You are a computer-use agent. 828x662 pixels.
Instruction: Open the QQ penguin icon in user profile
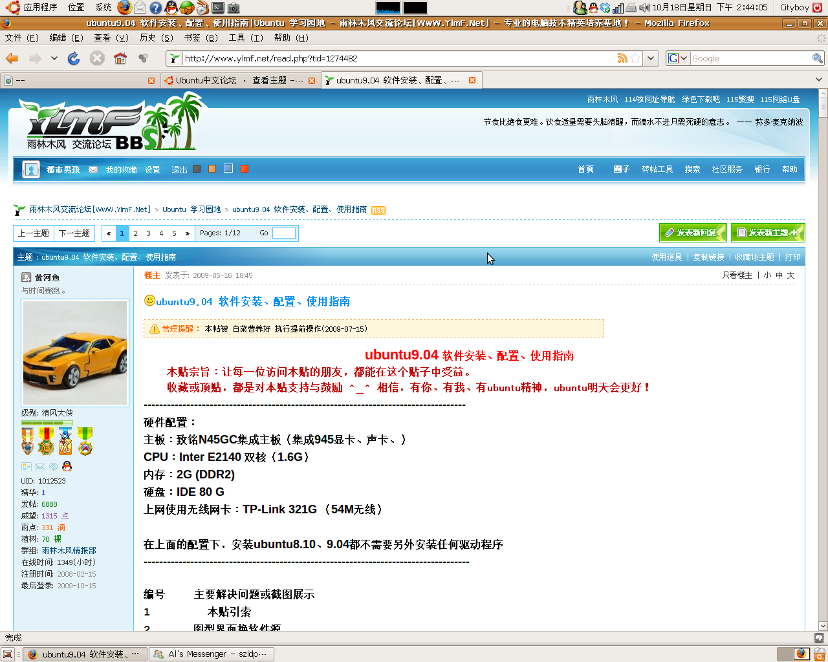point(67,466)
